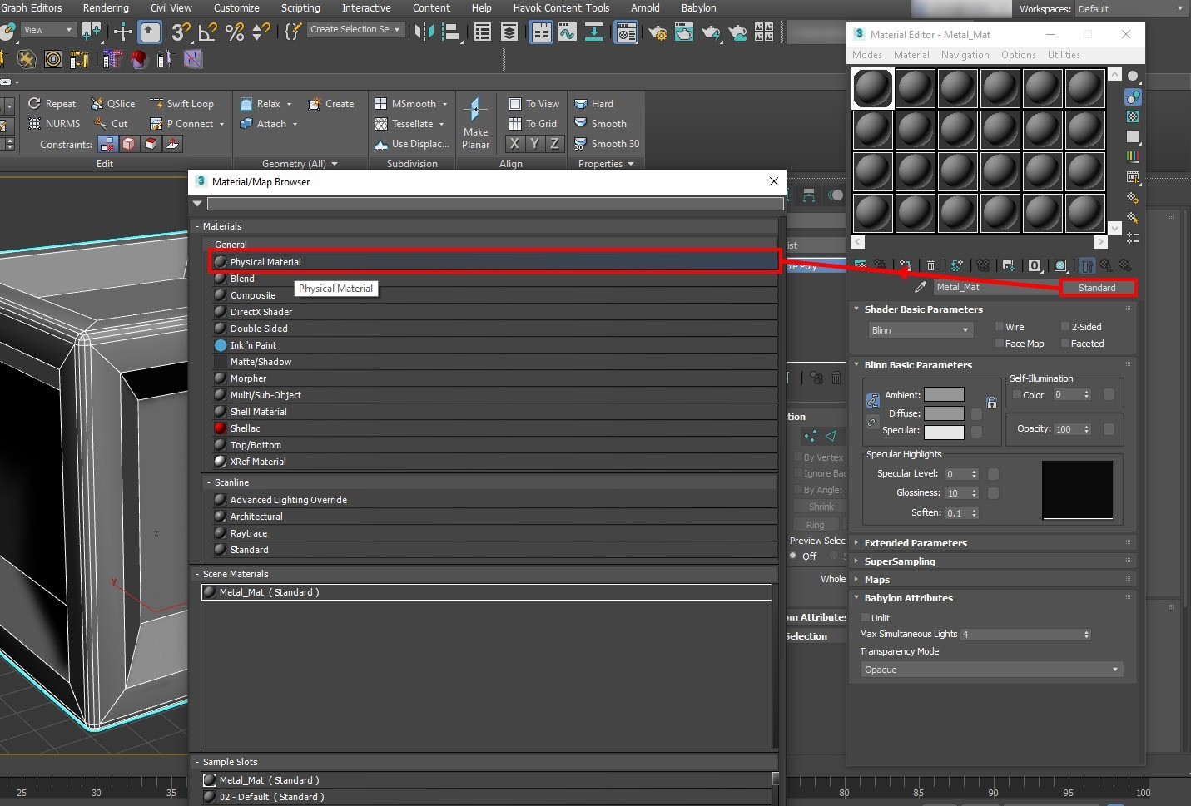
Task: Open the Scripting menu
Action: click(x=300, y=8)
